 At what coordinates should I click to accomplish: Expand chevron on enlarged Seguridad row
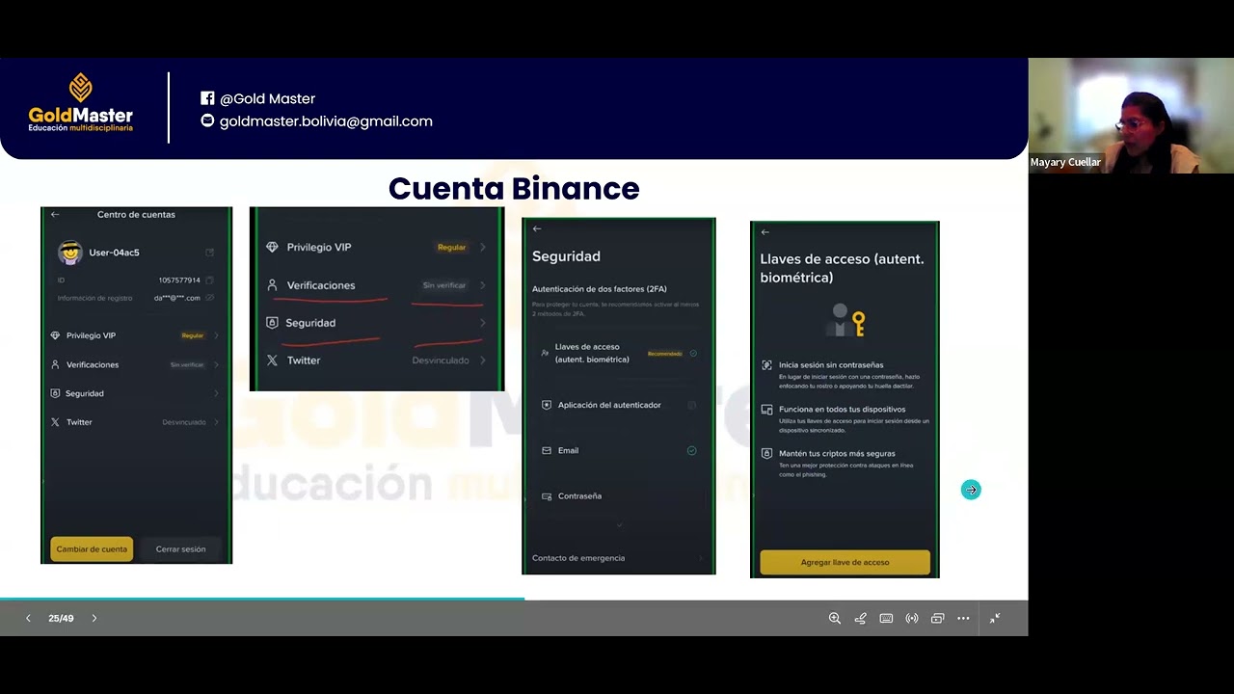click(483, 323)
